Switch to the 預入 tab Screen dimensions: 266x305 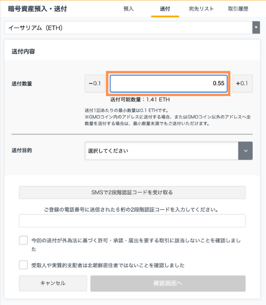[128, 9]
